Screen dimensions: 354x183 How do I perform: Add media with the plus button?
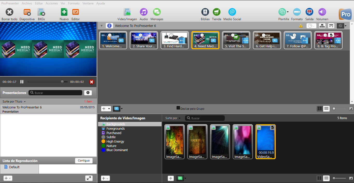click(171, 178)
